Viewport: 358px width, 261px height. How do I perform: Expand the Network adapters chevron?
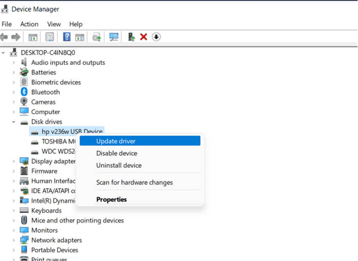(14, 240)
